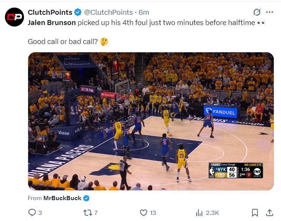Viewport: 281px width, 221px height.
Task: Play the Knicks-Pacers video thumbnail
Action: pos(151,121)
